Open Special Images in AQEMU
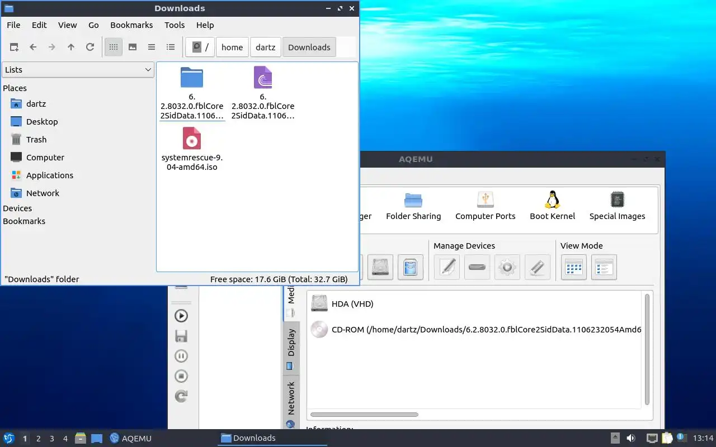This screenshot has width=716, height=447. (618, 206)
